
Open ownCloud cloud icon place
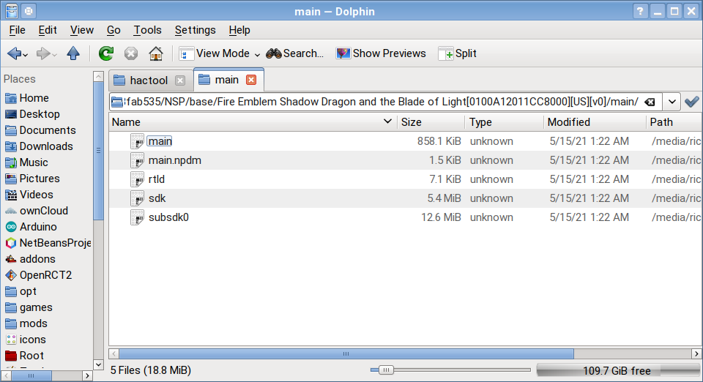pyautogui.click(x=11, y=211)
